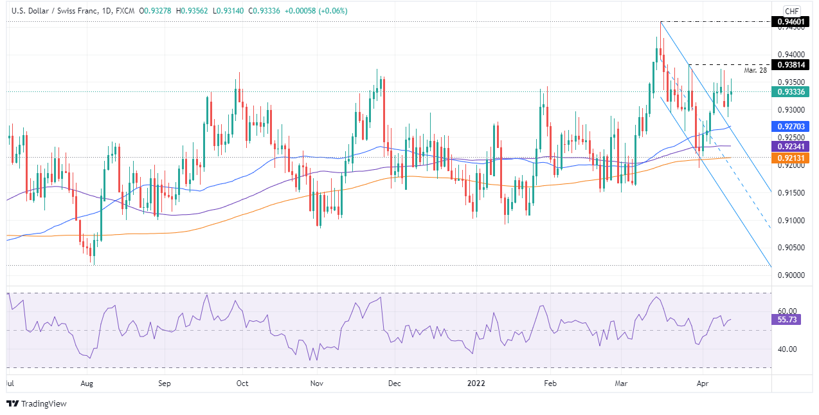Click the Mar. 28 annotation text
819x415 pixels.
pos(755,70)
